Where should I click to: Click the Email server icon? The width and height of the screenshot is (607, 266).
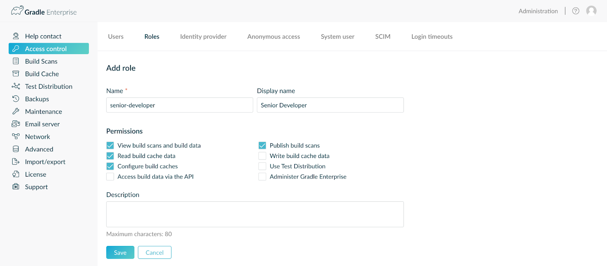tap(16, 124)
